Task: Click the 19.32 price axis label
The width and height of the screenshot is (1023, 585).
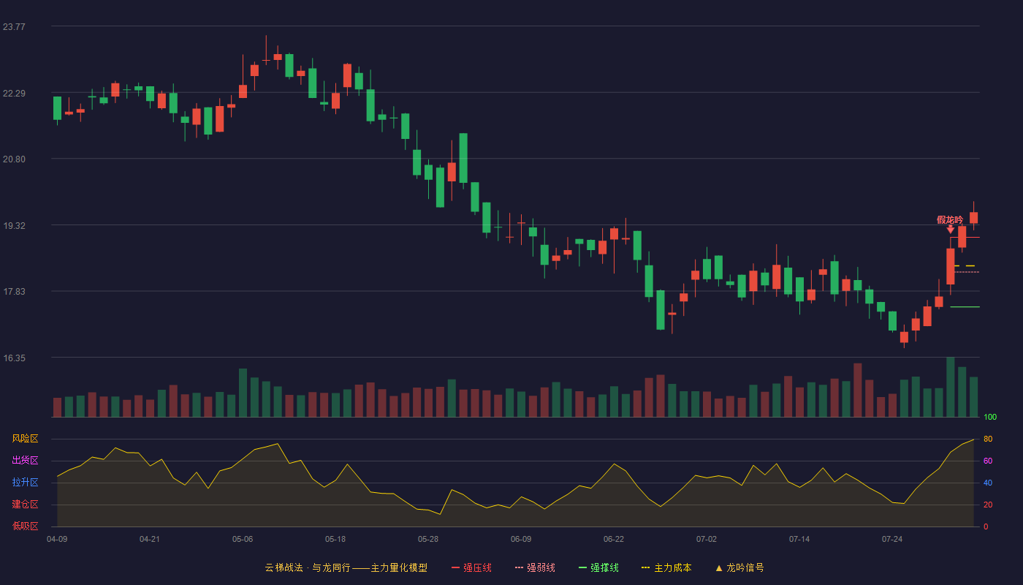Action: (14, 226)
